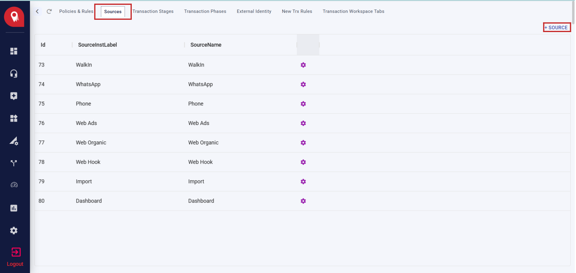This screenshot has width=576, height=273.
Task: Open the widgets icon in sidebar
Action: 14,118
